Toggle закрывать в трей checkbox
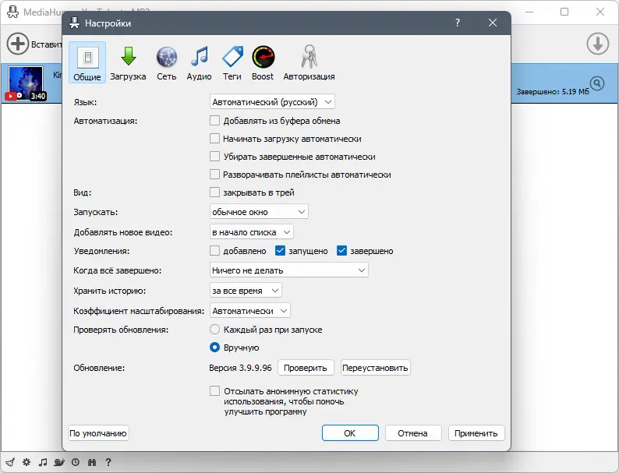The height and width of the screenshot is (473, 619). pyautogui.click(x=214, y=192)
